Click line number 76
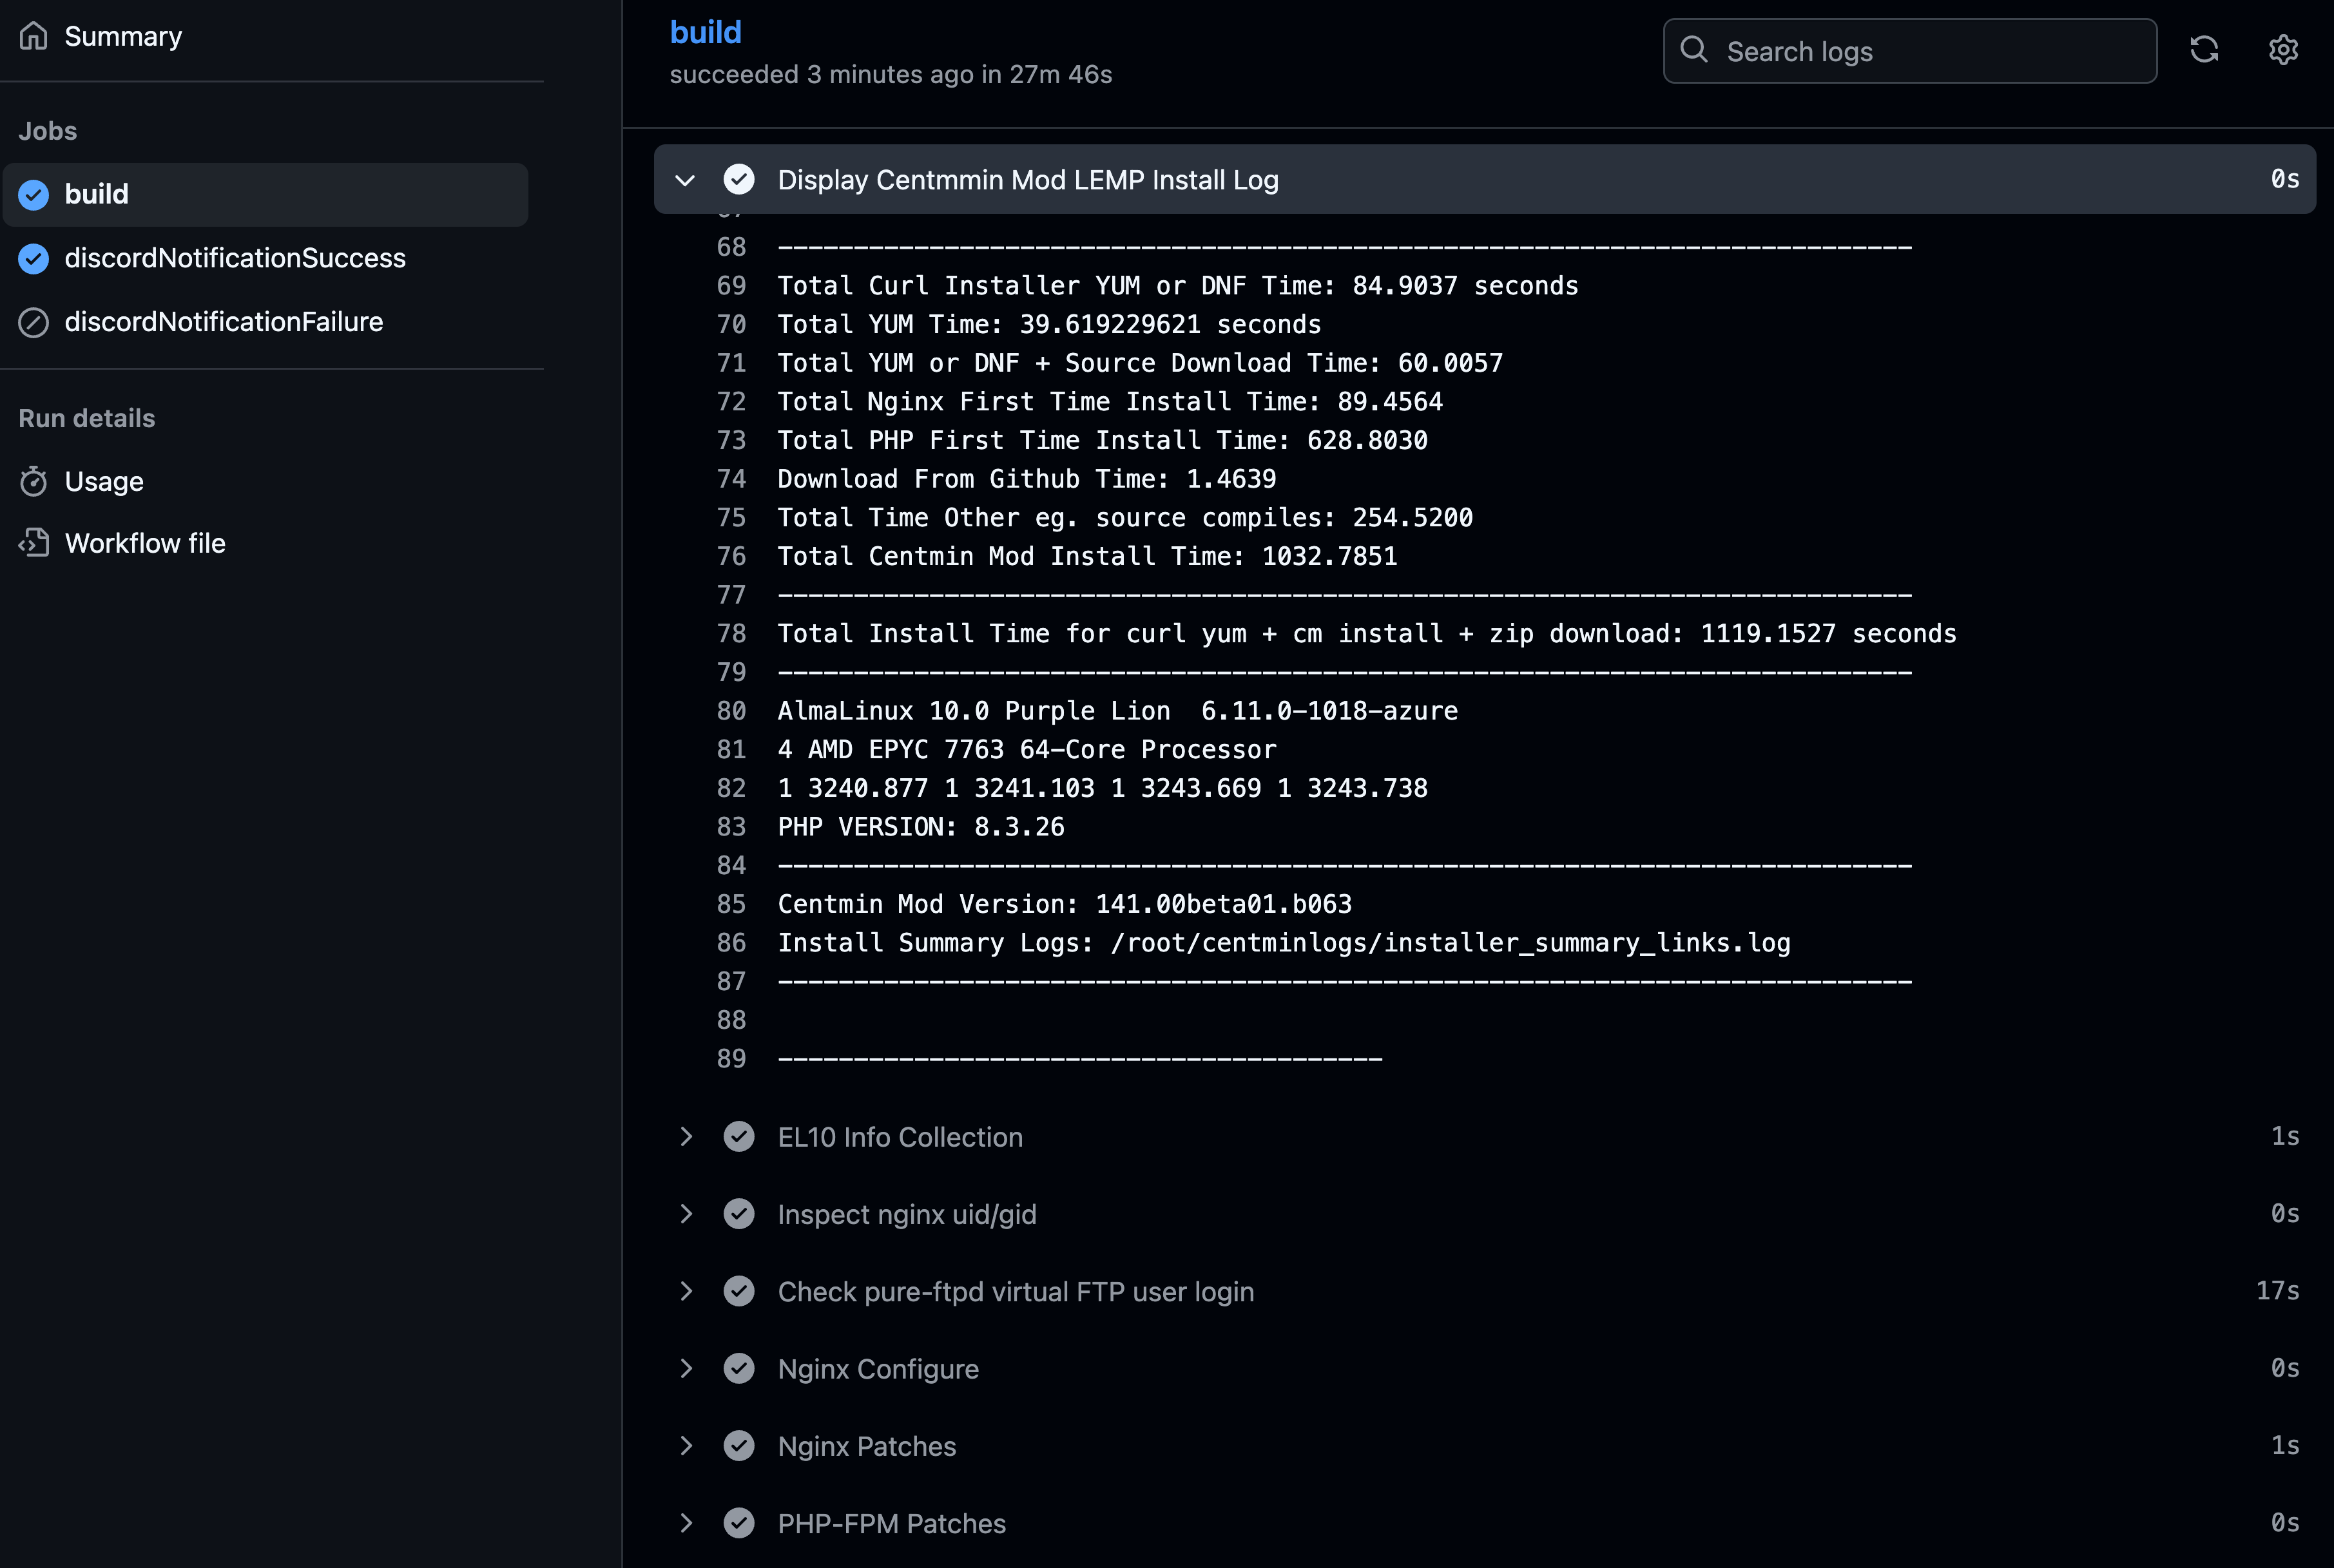The image size is (2334, 1568). coord(731,556)
